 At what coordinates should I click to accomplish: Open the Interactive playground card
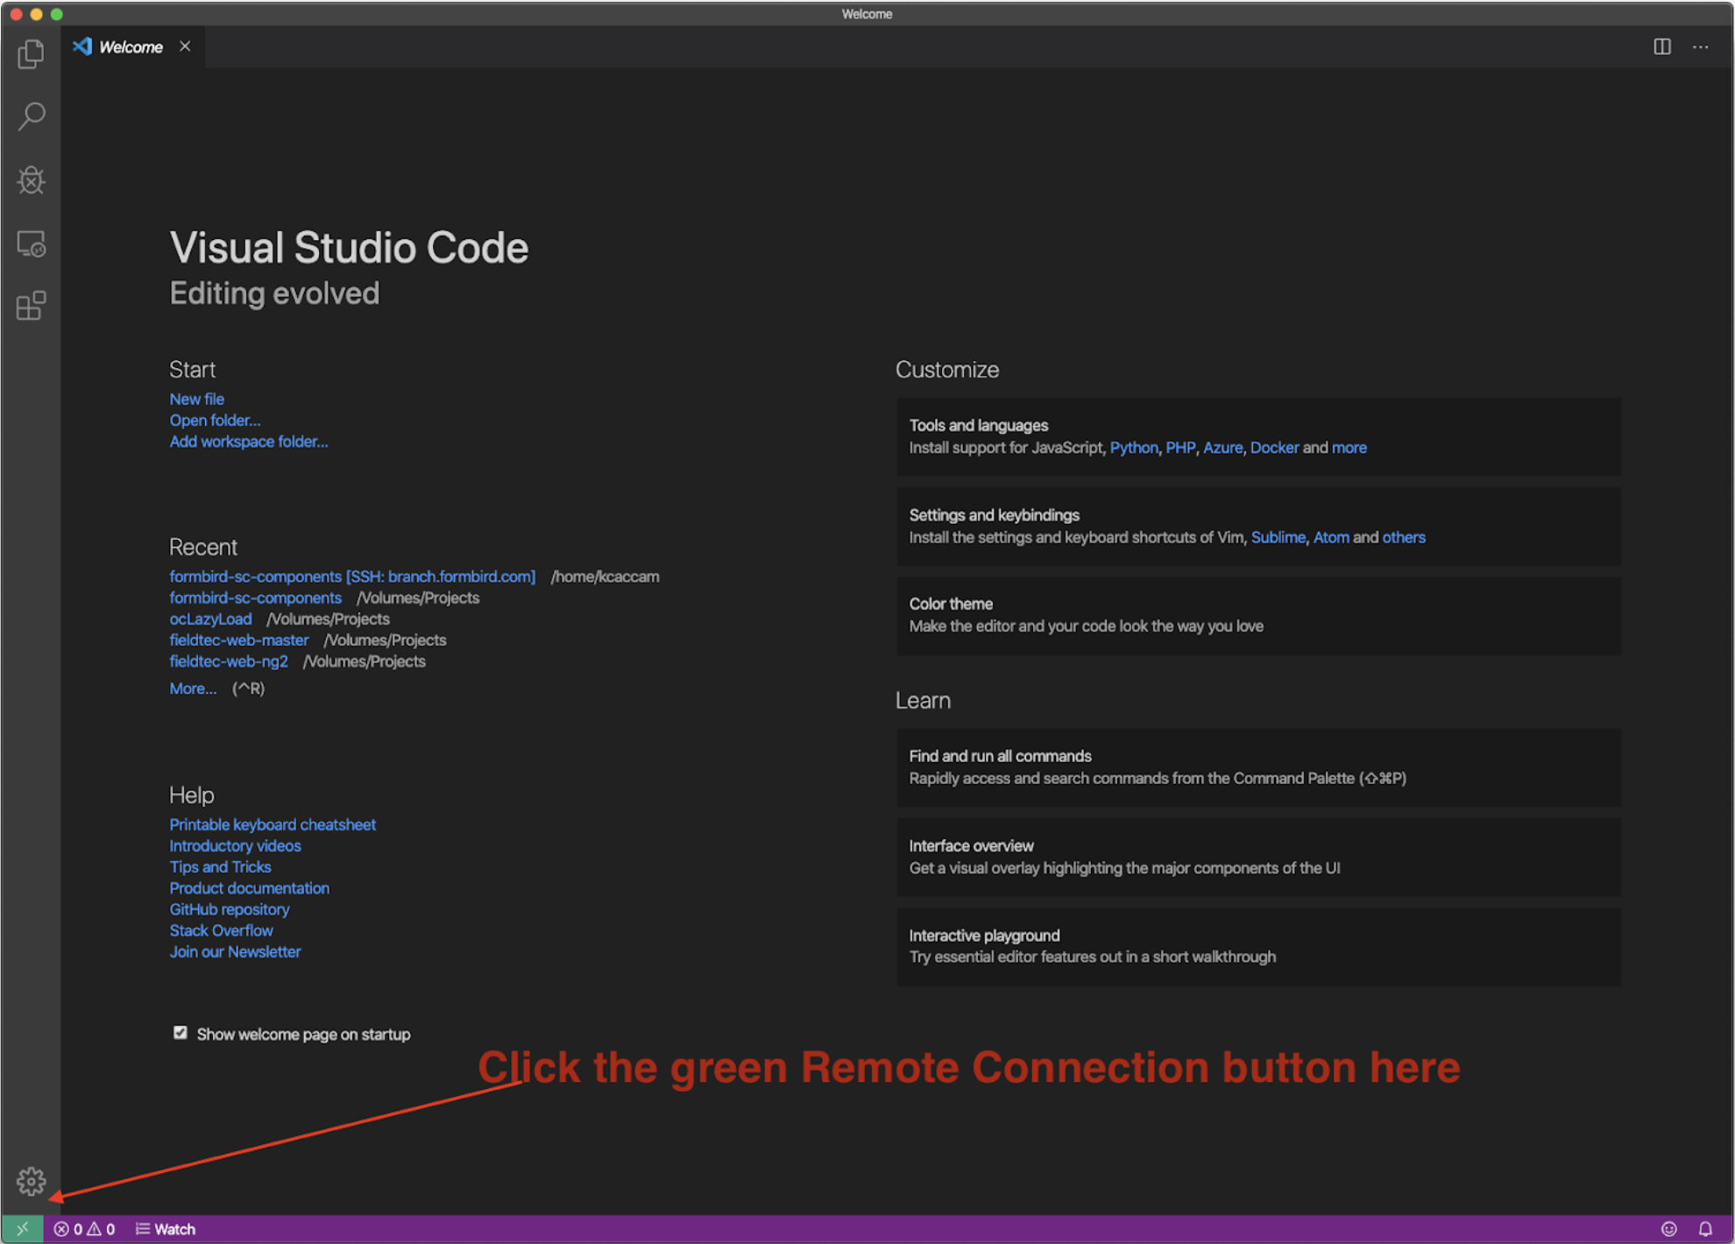(x=1258, y=946)
